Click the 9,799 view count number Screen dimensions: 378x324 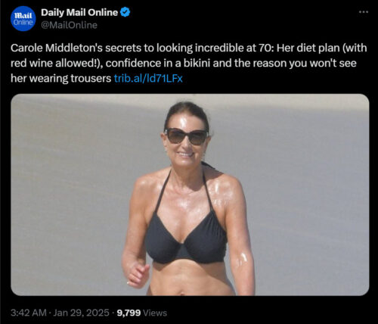coord(129,313)
